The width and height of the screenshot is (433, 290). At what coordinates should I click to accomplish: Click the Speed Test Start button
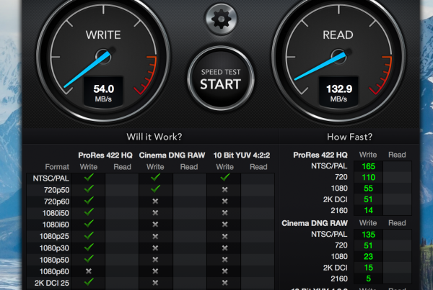pyautogui.click(x=221, y=78)
